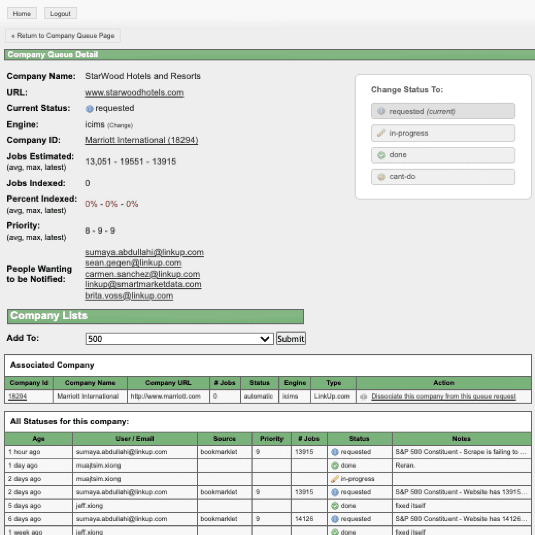Submit the Add To company list
The width and height of the screenshot is (535, 535).
291,339
